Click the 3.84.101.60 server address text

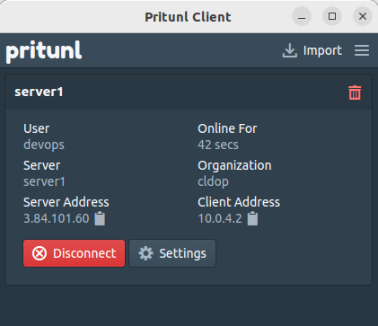click(57, 218)
